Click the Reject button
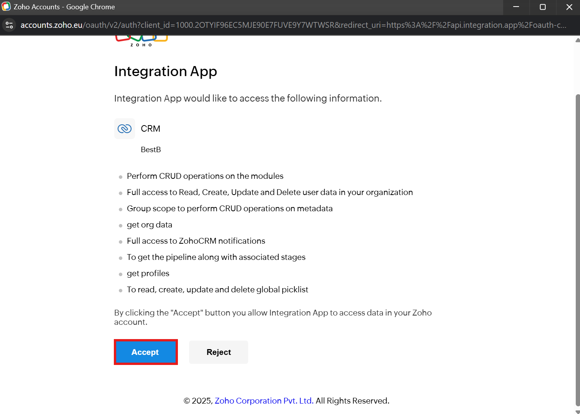Viewport: 580px width, 414px height. 218,352
